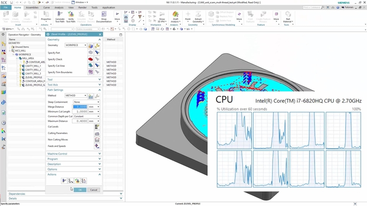The image size is (367, 206).
Task: Click the Cancel button
Action: [x=94, y=190]
